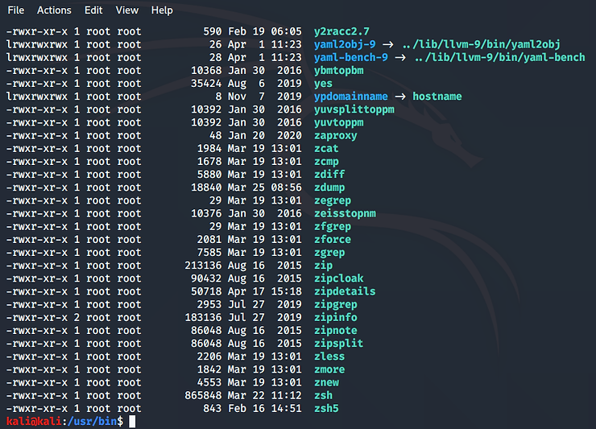This screenshot has width=596, height=429.
Task: Select the zdump file name
Action: click(329, 188)
